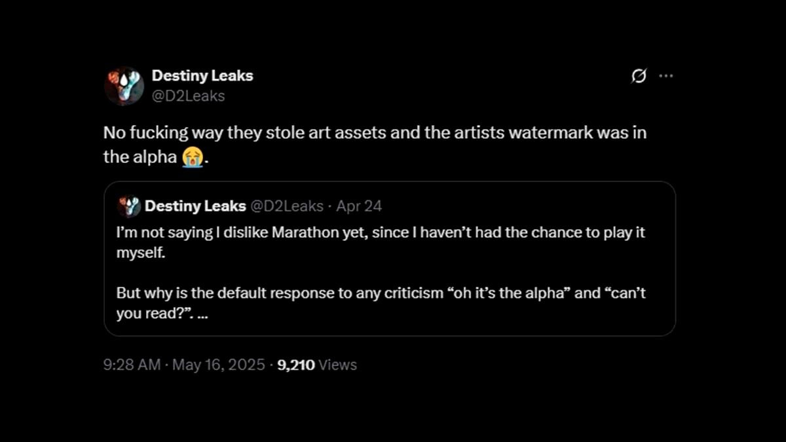
Task: View the 9,210 Views count
Action: pyautogui.click(x=318, y=365)
